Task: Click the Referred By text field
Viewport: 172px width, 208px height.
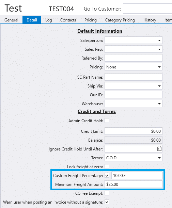Action: click(x=134, y=58)
